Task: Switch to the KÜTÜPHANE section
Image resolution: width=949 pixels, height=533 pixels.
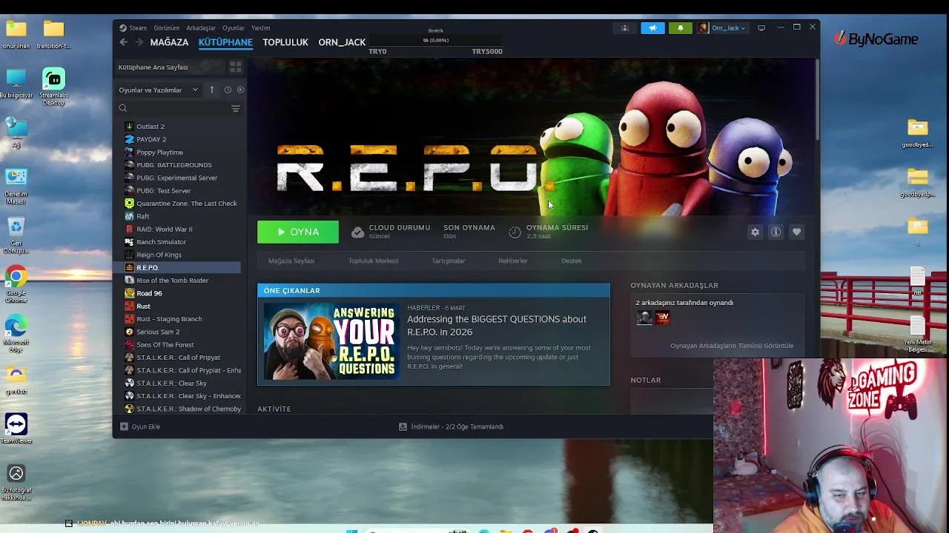Action: (225, 42)
